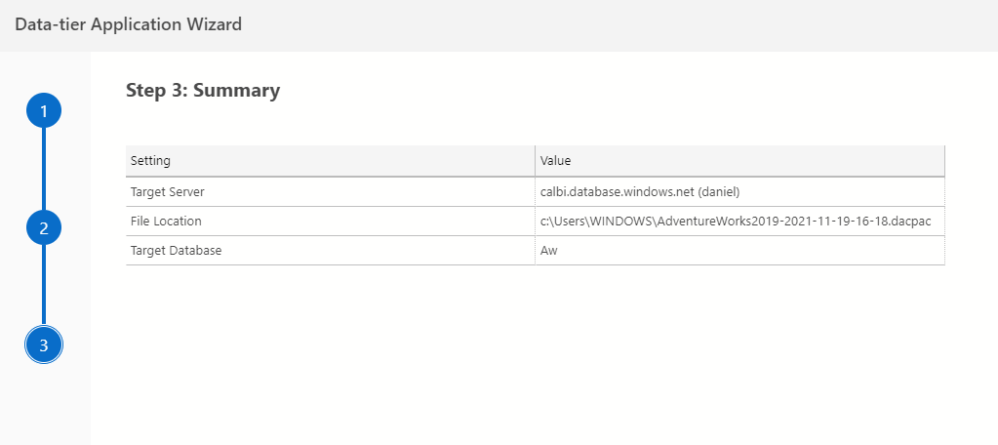Click right edge of Value column header
The image size is (998, 445).
click(x=943, y=161)
